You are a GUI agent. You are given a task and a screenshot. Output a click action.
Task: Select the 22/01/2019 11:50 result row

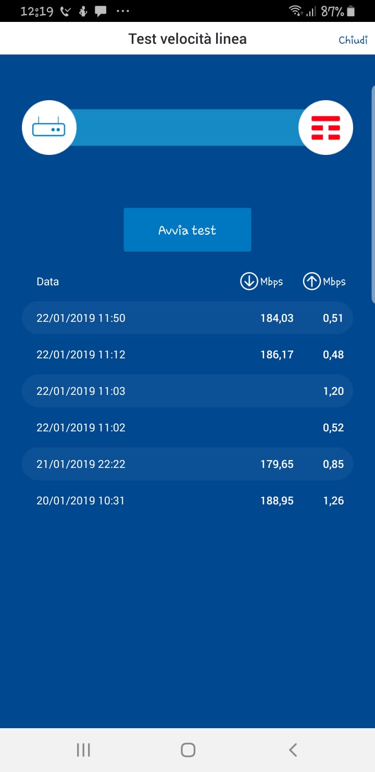tap(187, 318)
